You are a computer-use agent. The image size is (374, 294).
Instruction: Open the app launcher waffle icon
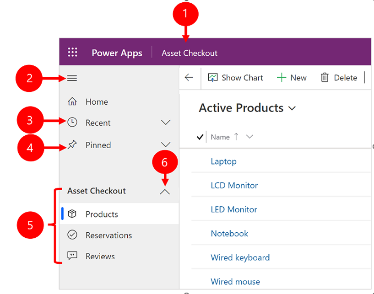pyautogui.click(x=72, y=53)
